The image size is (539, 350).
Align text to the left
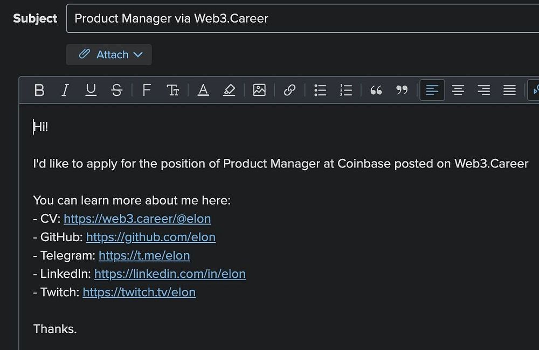[x=432, y=90]
